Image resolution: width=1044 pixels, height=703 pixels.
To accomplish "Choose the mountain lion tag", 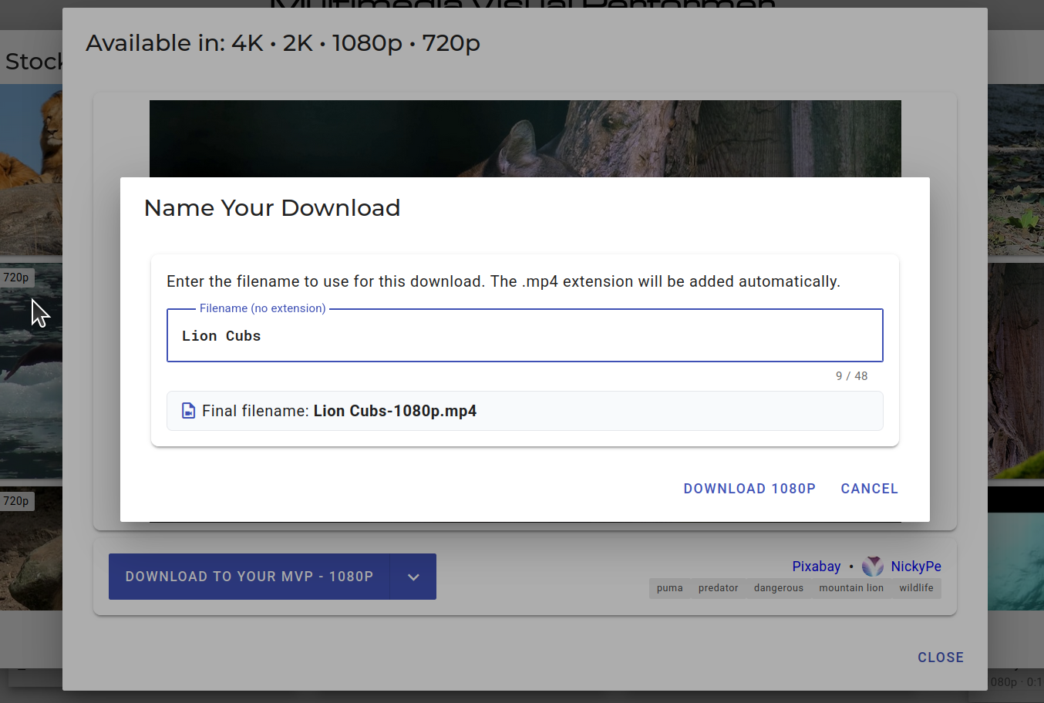I will [850, 588].
